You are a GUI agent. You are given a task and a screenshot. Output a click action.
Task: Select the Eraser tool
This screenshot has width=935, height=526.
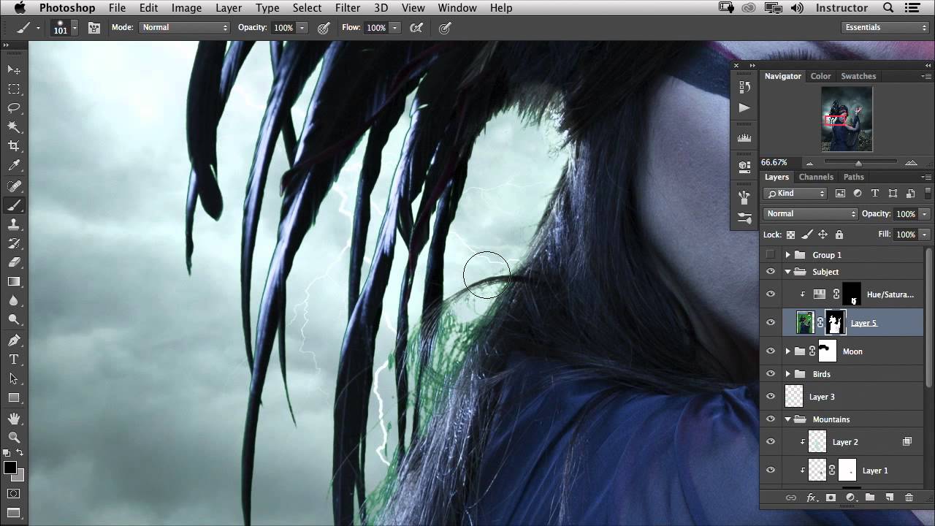coord(14,262)
